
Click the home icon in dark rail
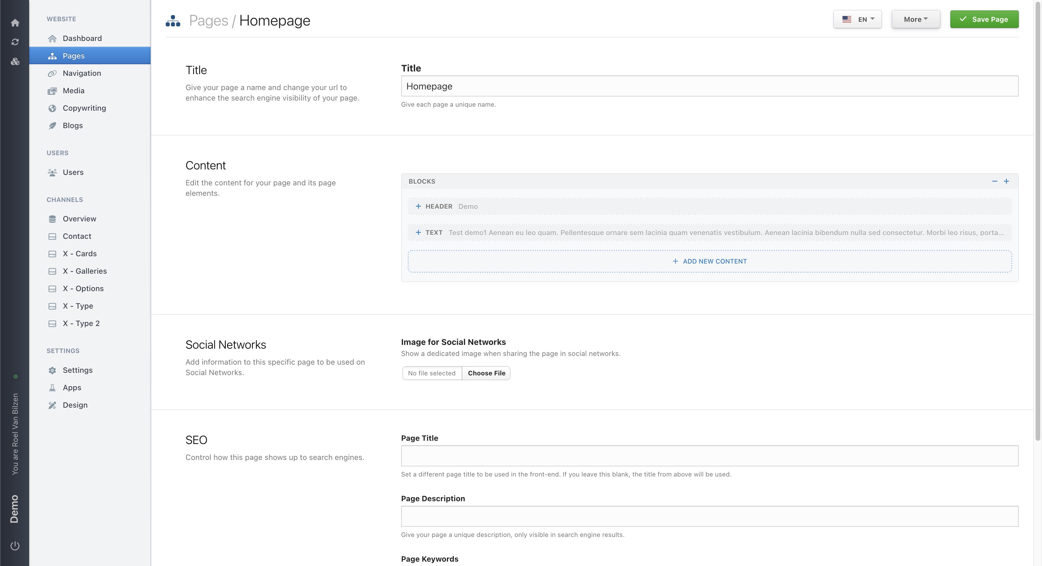click(x=15, y=23)
